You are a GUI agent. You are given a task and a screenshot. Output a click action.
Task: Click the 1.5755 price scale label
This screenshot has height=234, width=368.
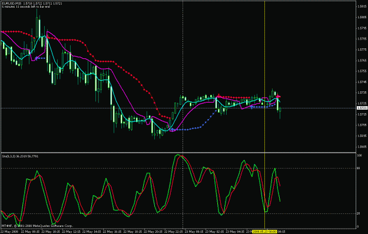pyautogui.click(x=362, y=71)
